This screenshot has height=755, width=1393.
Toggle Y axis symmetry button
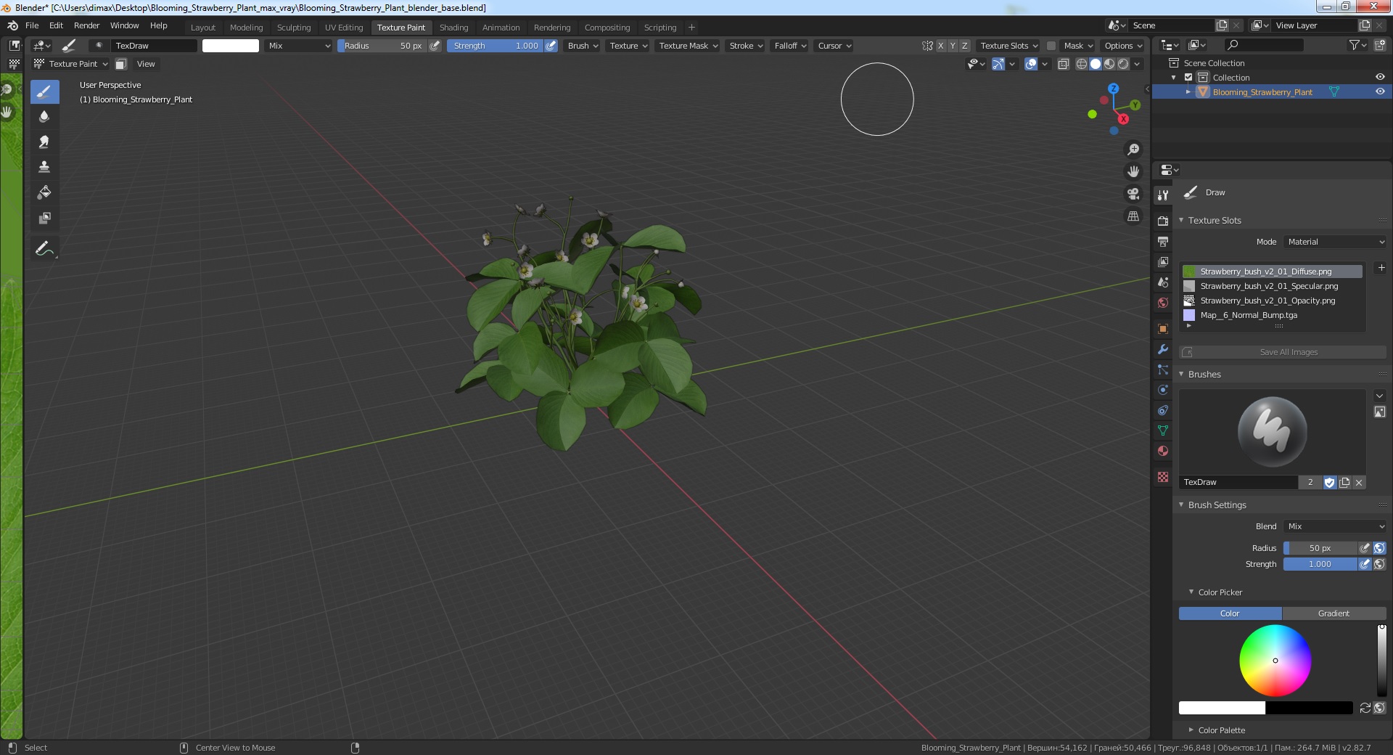point(953,46)
